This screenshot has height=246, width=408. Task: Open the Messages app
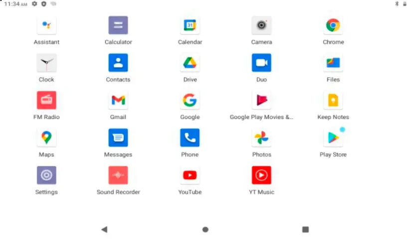click(x=118, y=137)
